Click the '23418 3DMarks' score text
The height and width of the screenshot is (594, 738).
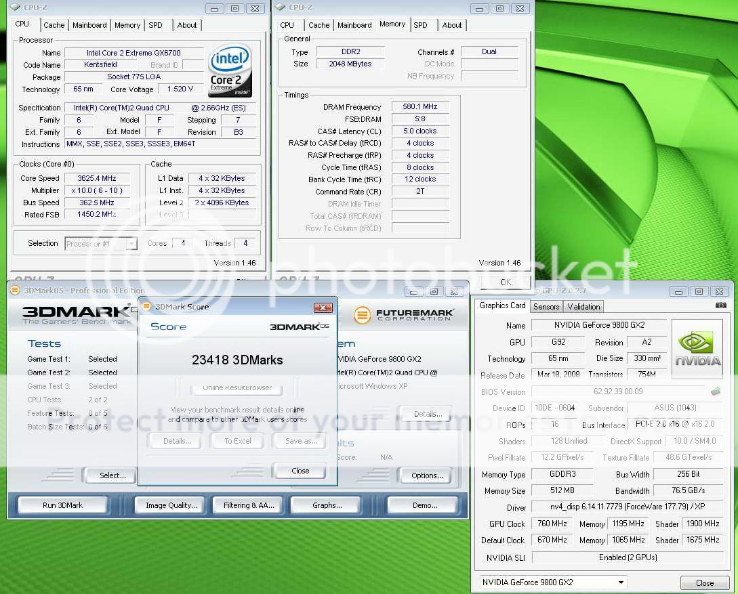(x=237, y=360)
